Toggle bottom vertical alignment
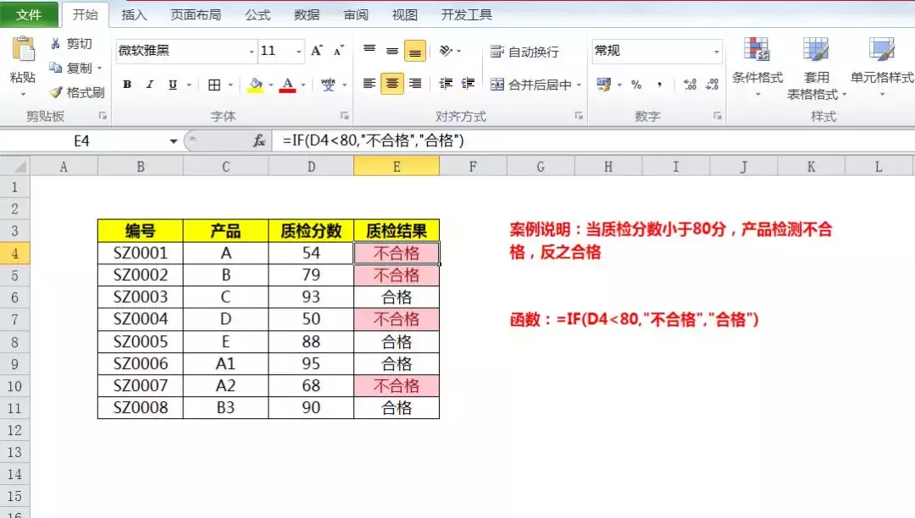Image resolution: width=915 pixels, height=518 pixels. tap(415, 52)
